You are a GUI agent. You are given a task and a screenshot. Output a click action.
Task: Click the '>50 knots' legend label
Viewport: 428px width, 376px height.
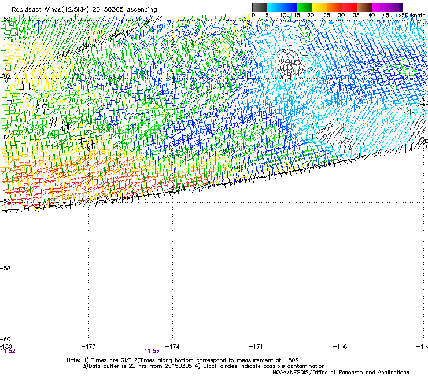(411, 16)
